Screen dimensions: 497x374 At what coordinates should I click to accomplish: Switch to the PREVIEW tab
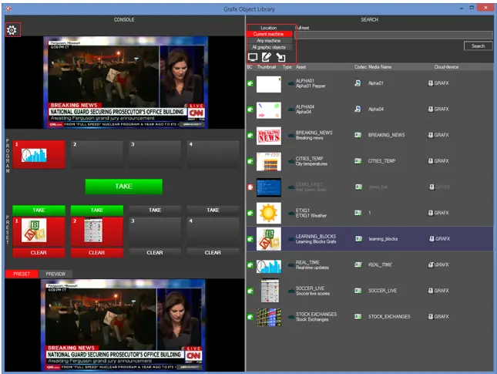coord(55,274)
